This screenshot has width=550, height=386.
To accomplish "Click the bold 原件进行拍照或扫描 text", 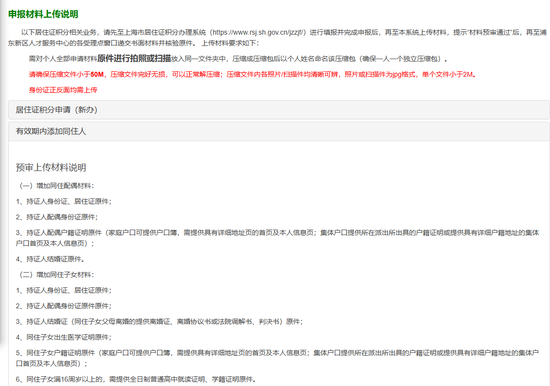I will [x=134, y=59].
